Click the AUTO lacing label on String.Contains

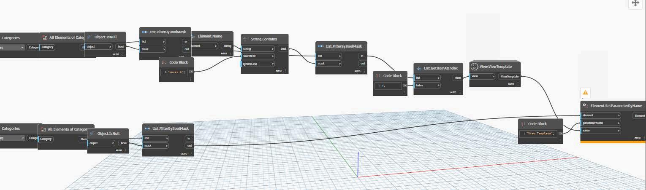coord(278,71)
